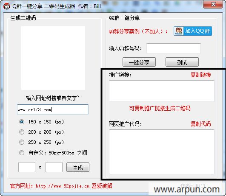
Task: Click the QQ群分享案例(不加人) red label
Action: [x=138, y=31]
